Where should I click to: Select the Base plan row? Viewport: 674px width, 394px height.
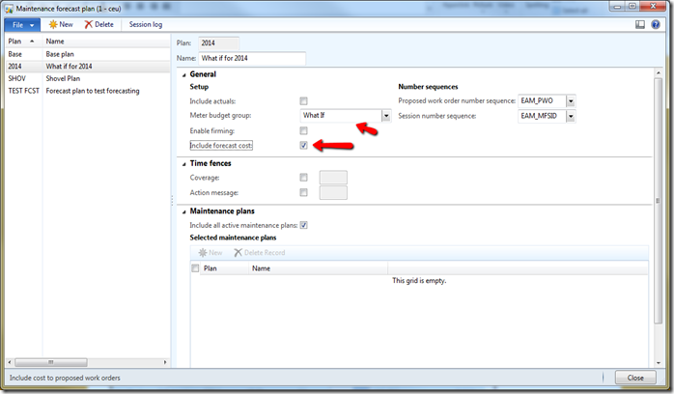pos(88,54)
